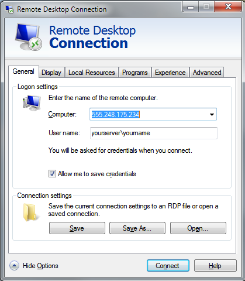Open a saved RDP connection file
The width and height of the screenshot is (245, 281).
pyautogui.click(x=198, y=228)
